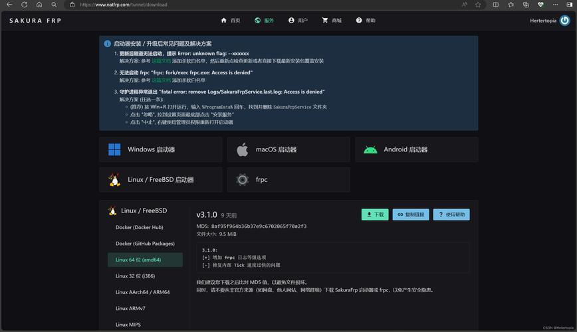
Task: Open the split screen browser icon
Action: click(496, 5)
